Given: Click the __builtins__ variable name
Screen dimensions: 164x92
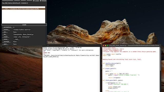Looking at the screenshot, I should (x=6, y=30).
